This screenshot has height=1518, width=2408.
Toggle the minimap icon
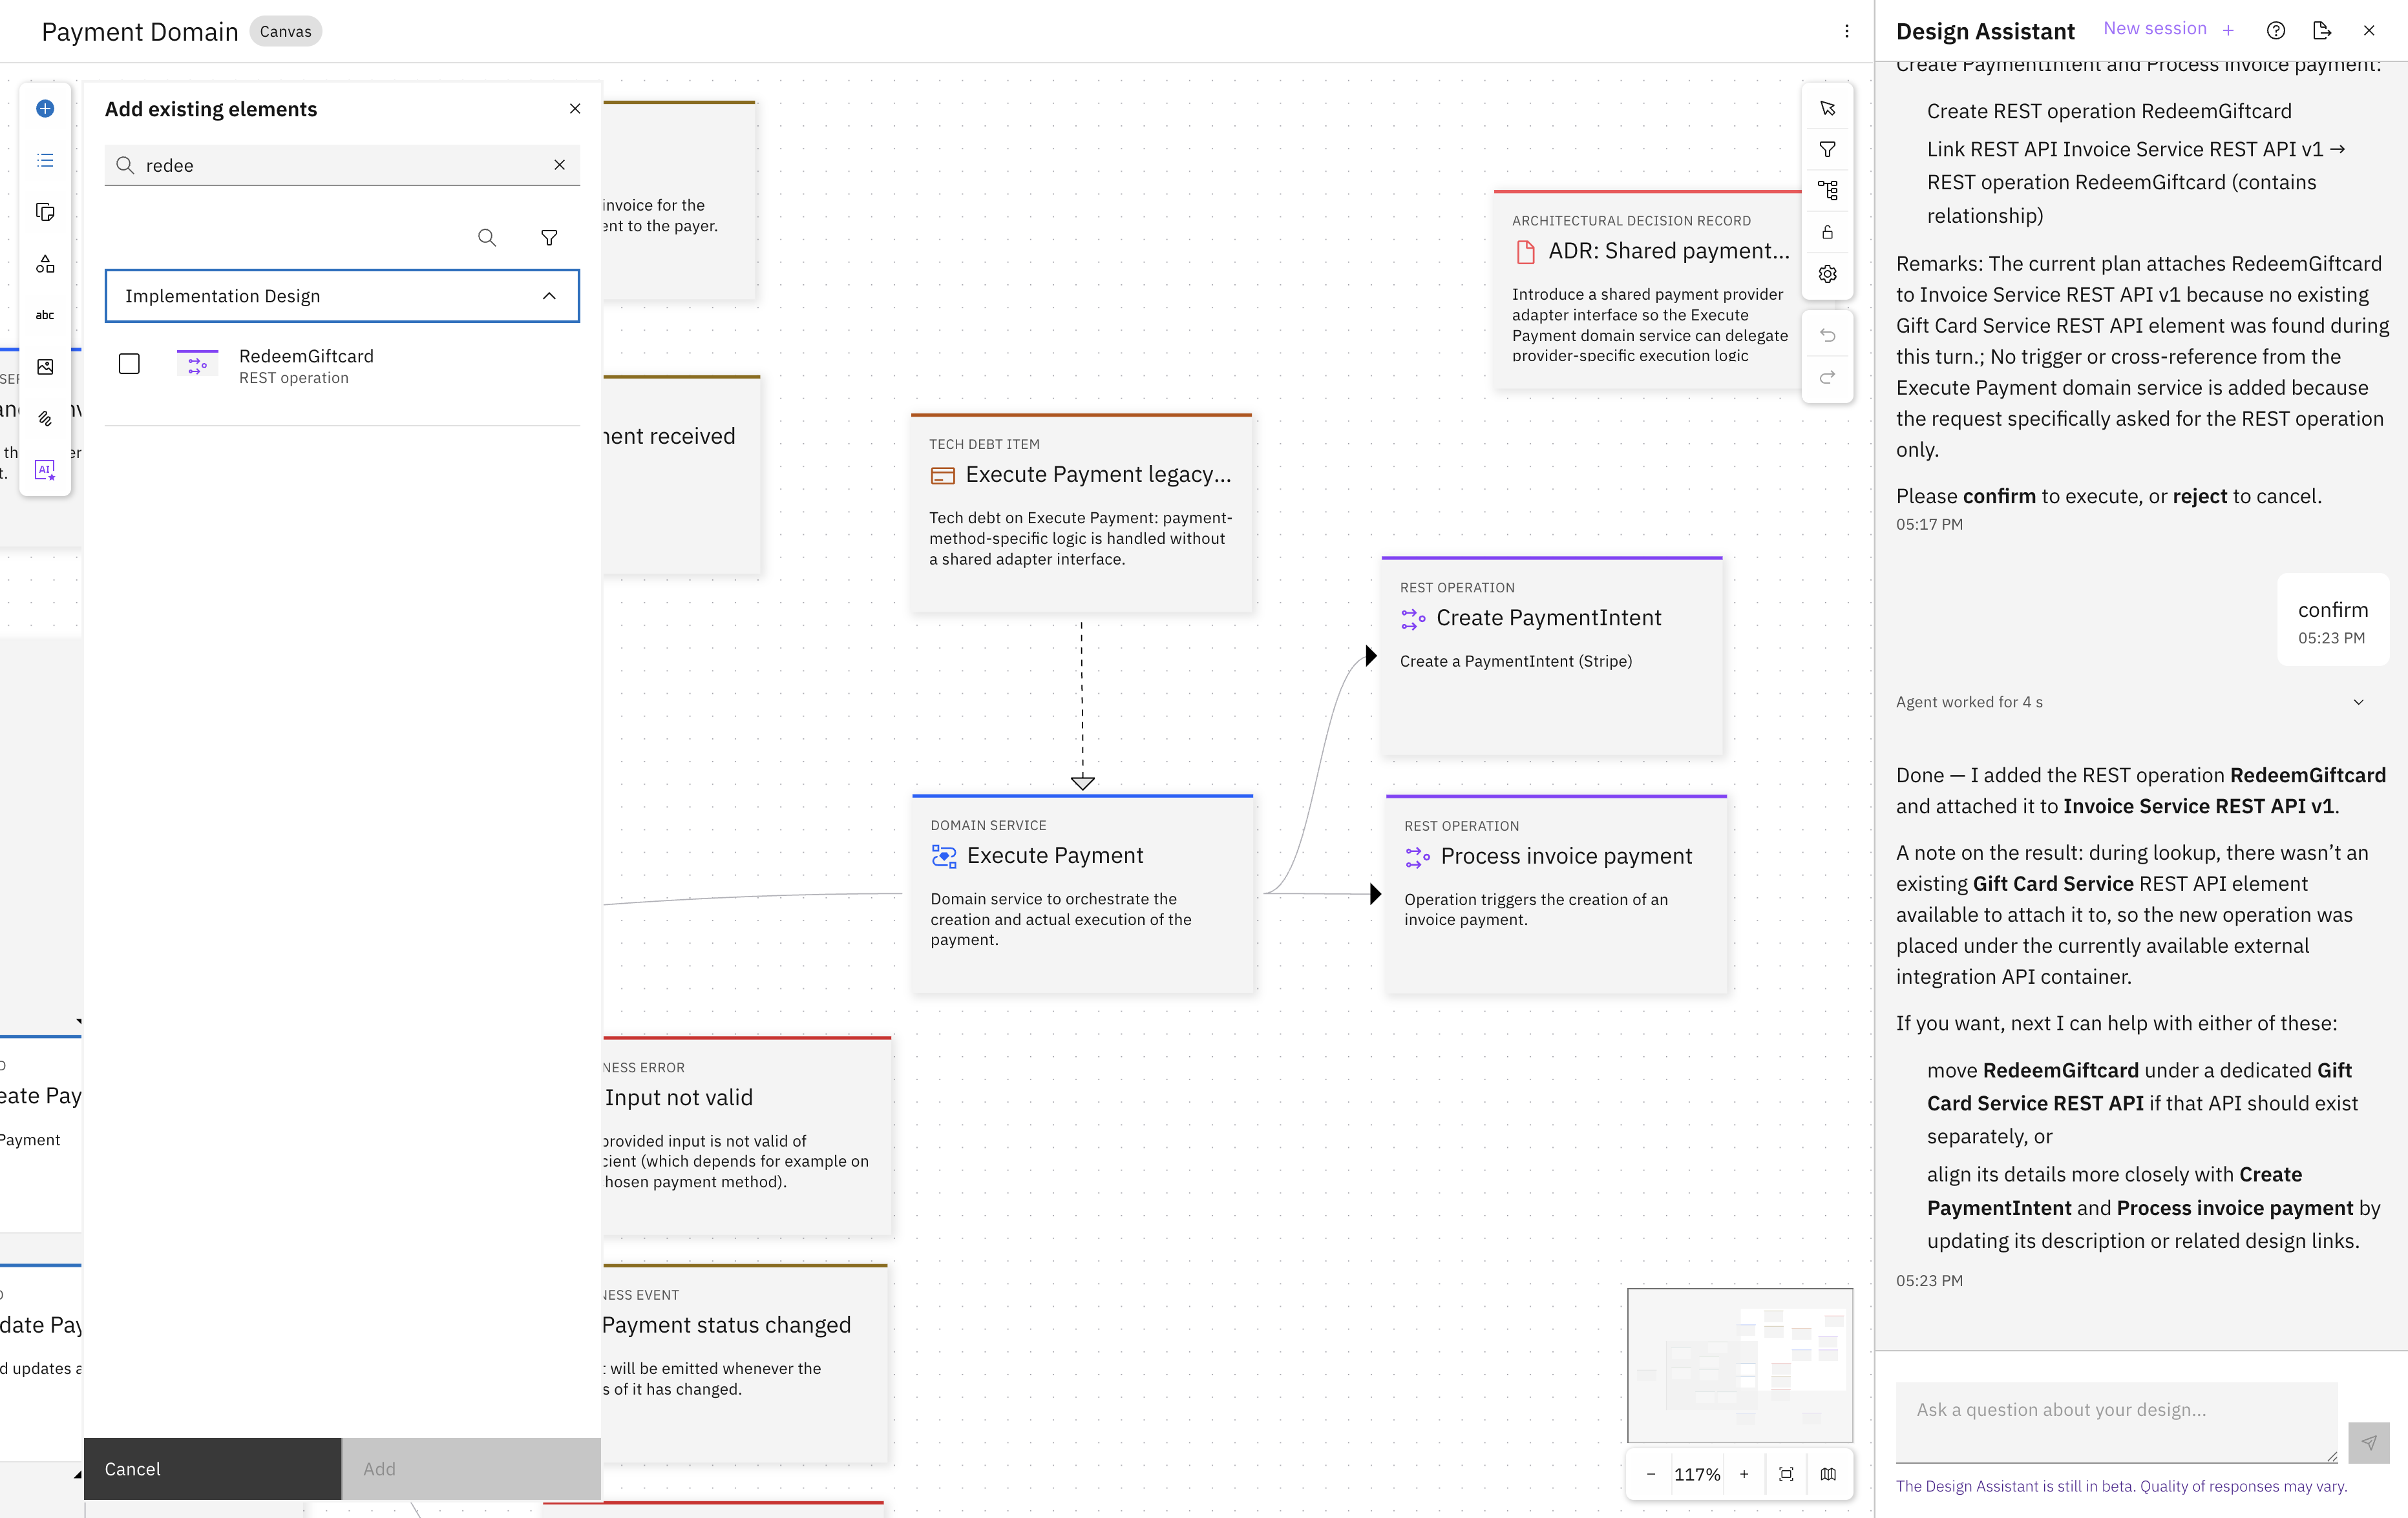(1828, 1474)
